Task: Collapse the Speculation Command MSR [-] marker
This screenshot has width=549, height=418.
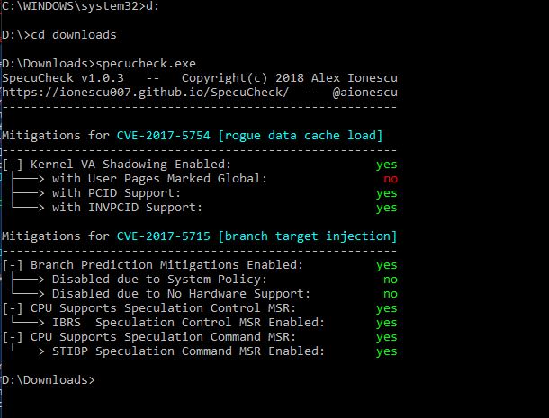Action: tap(13, 337)
